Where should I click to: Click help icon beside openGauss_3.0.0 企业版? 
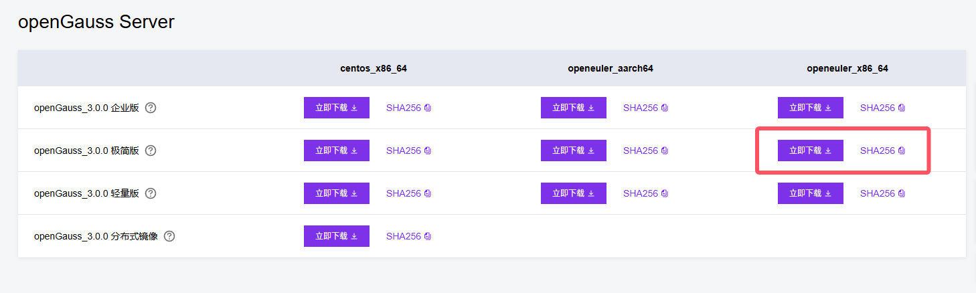tap(151, 108)
